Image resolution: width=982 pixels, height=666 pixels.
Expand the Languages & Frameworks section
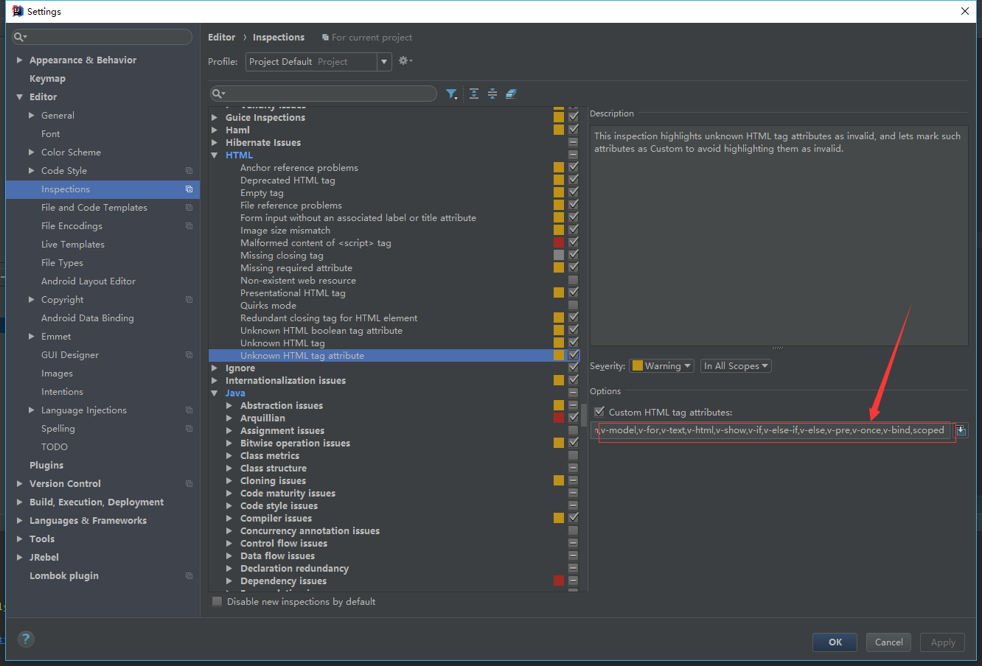point(19,521)
